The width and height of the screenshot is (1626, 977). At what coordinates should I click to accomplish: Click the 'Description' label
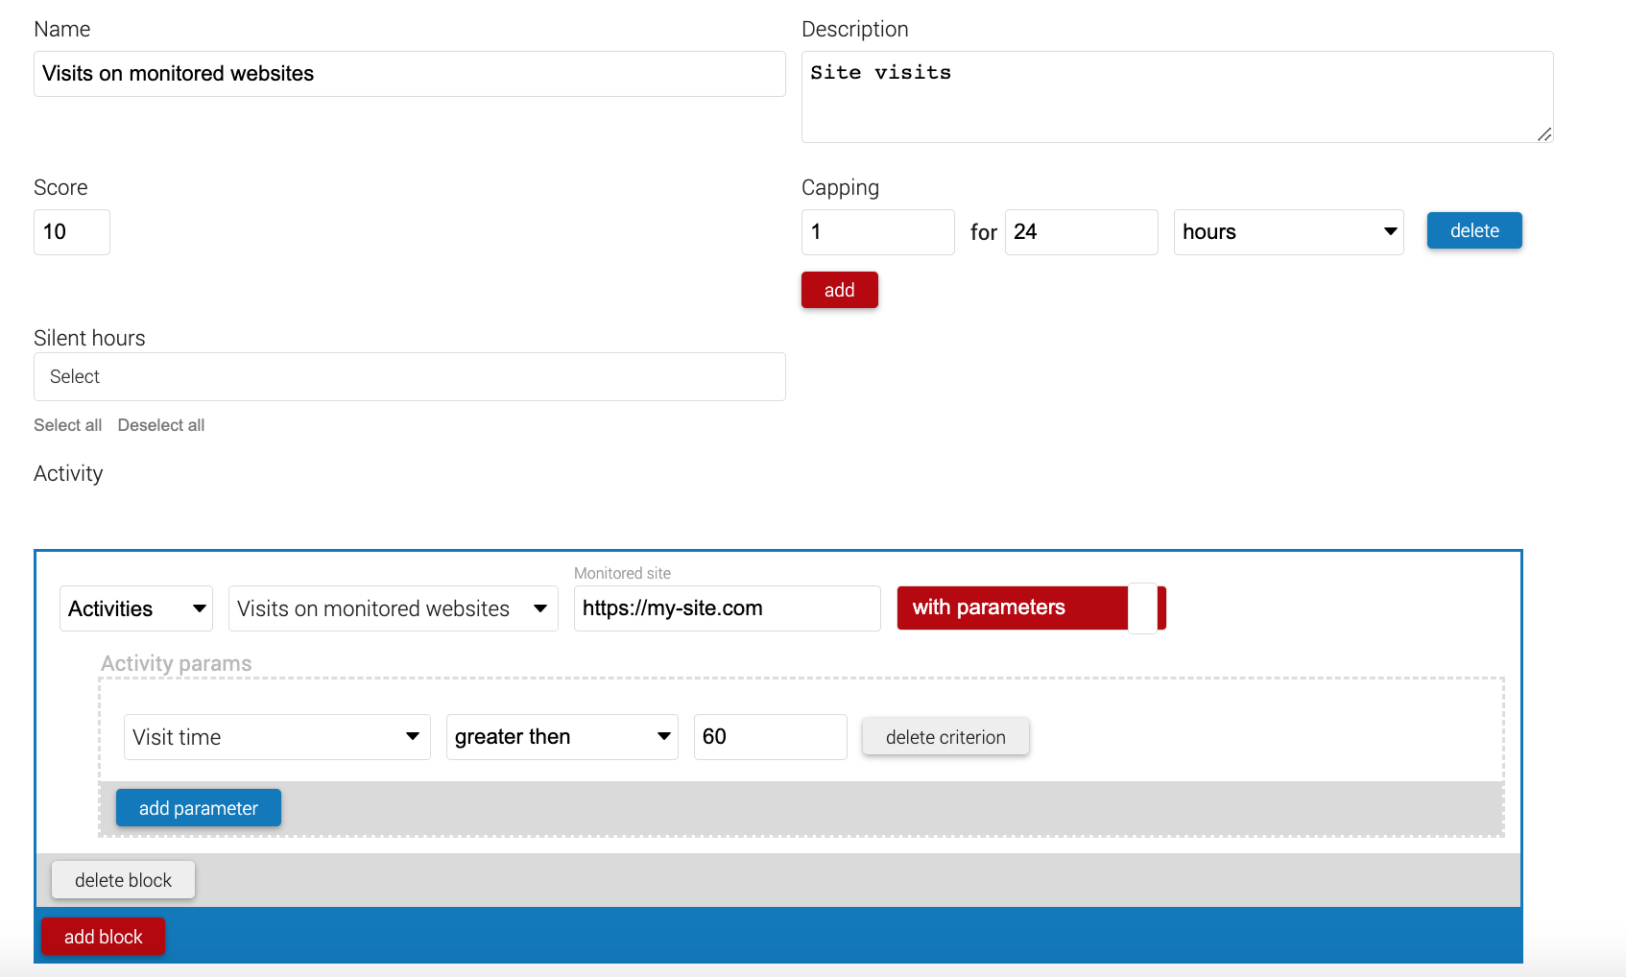(x=854, y=30)
